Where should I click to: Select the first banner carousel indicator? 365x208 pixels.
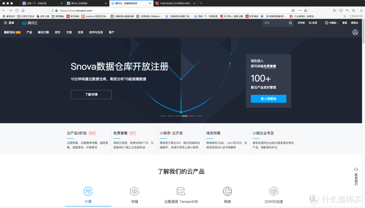tap(163, 116)
